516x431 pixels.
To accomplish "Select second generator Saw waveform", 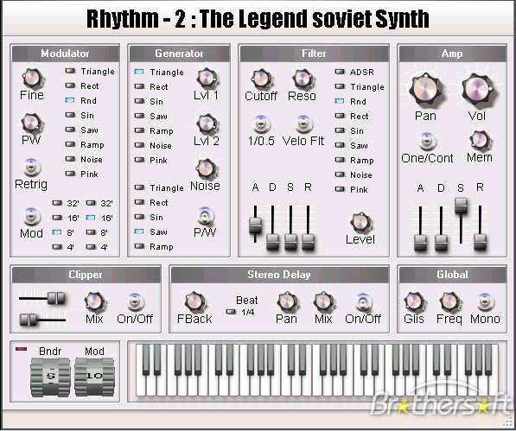I will pyautogui.click(x=139, y=231).
